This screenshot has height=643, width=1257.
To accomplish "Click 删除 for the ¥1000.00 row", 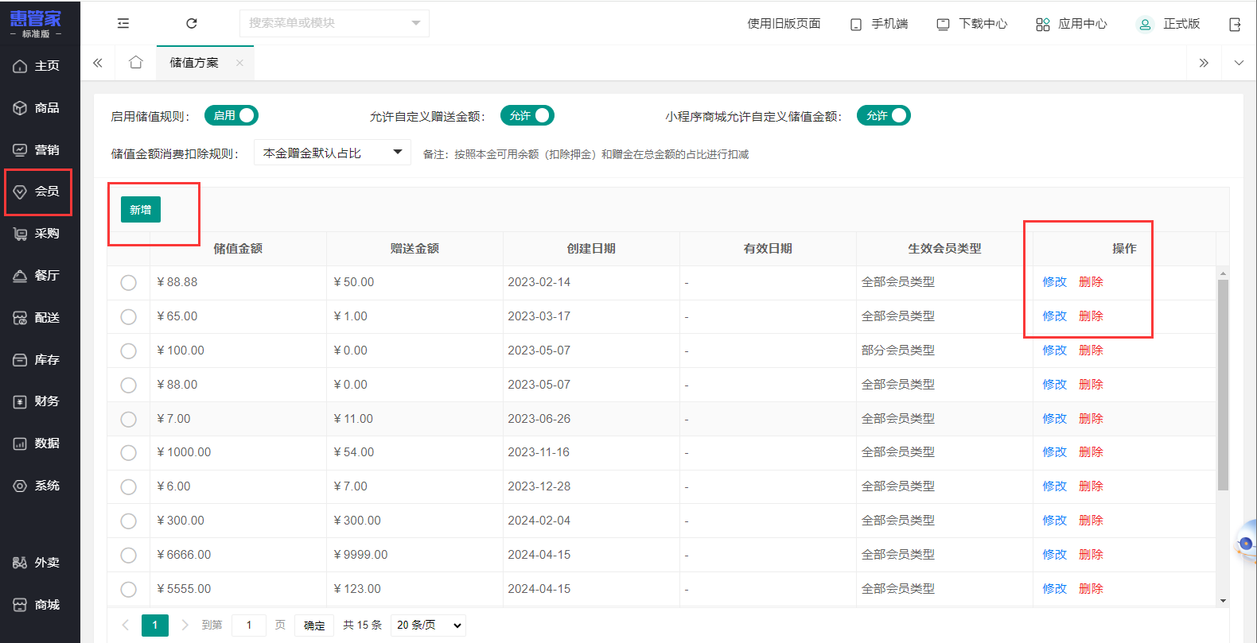I will [x=1091, y=452].
